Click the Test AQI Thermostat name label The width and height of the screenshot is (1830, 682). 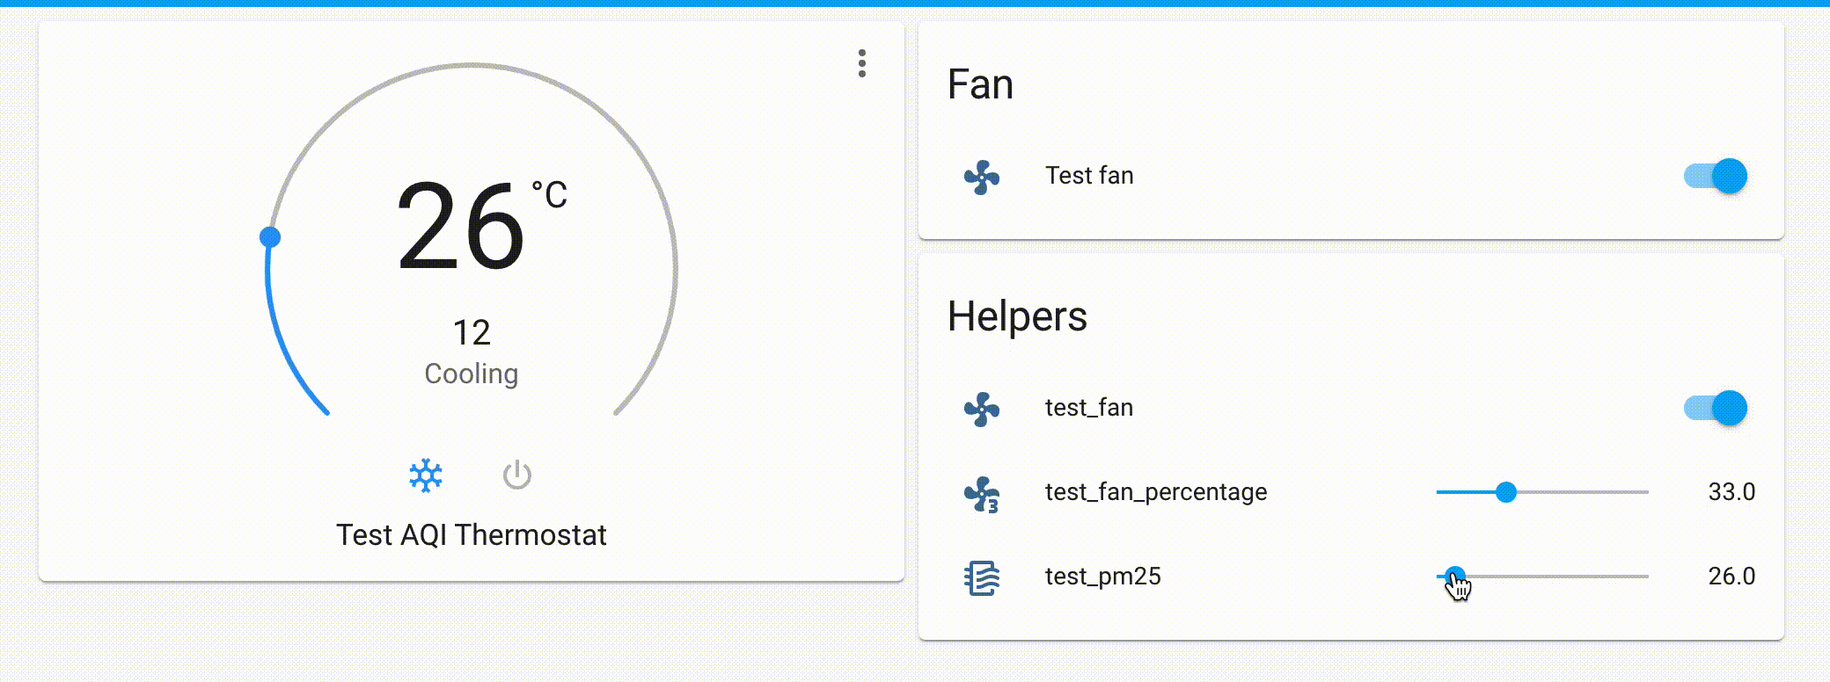(472, 534)
